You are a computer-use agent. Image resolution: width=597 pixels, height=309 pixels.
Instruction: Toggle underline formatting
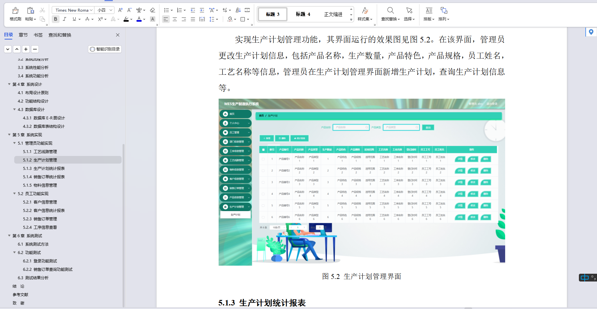click(74, 19)
